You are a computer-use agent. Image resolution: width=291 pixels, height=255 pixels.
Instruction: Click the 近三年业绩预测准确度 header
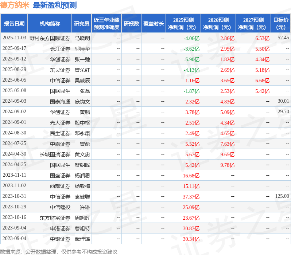pyautogui.click(x=106, y=24)
